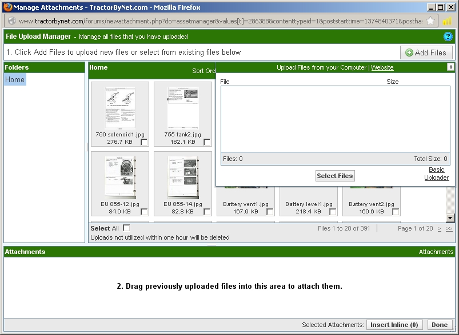
Task: Switch to Website upload link
Action: pos(382,67)
